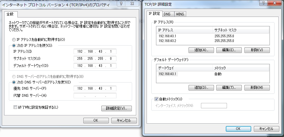
Task: Click the 詳細設定(V)... button
Action: point(116,109)
